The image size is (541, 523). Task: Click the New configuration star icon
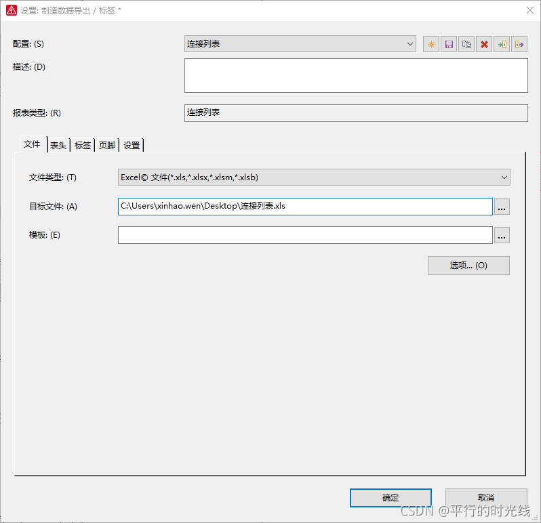click(x=430, y=44)
